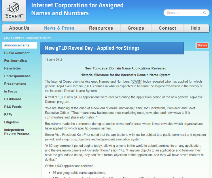Click subheading Historic Milestone for the Internet's Domain Name System
Image resolution: width=212 pixels, height=178 pixels.
click(125, 75)
